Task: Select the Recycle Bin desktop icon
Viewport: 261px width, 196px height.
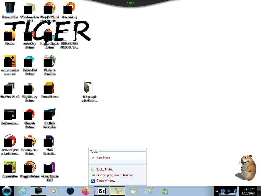Action: pyautogui.click(x=10, y=10)
